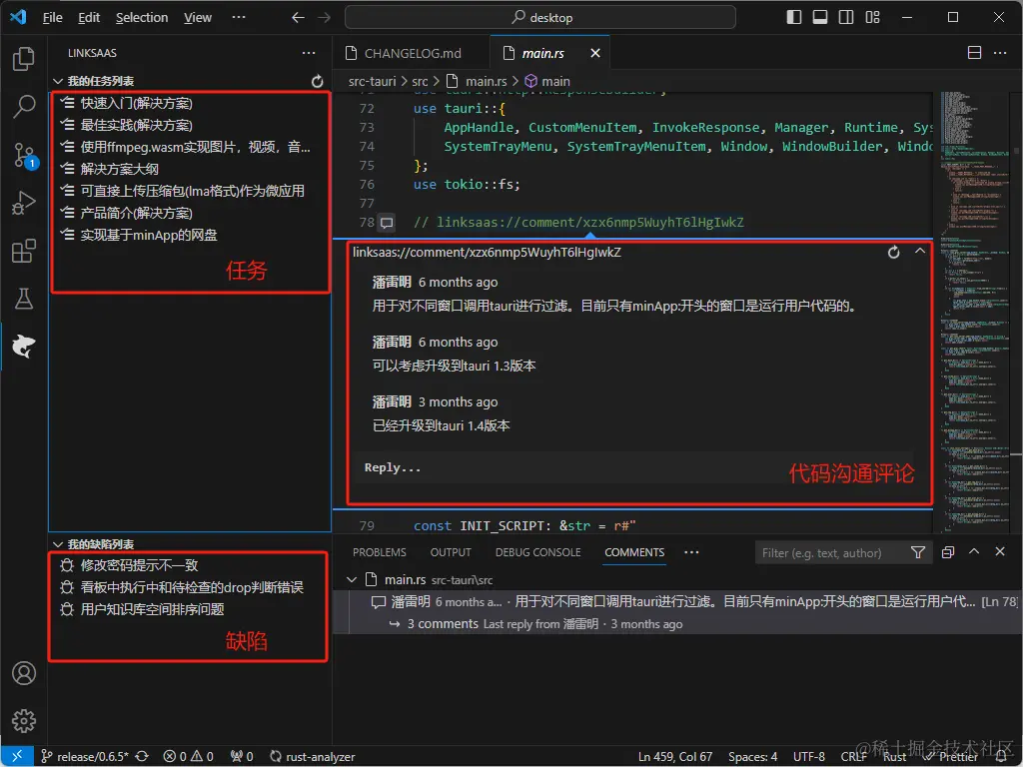Open task 最佳实践(解决方案)
The image size is (1023, 767).
point(189,125)
